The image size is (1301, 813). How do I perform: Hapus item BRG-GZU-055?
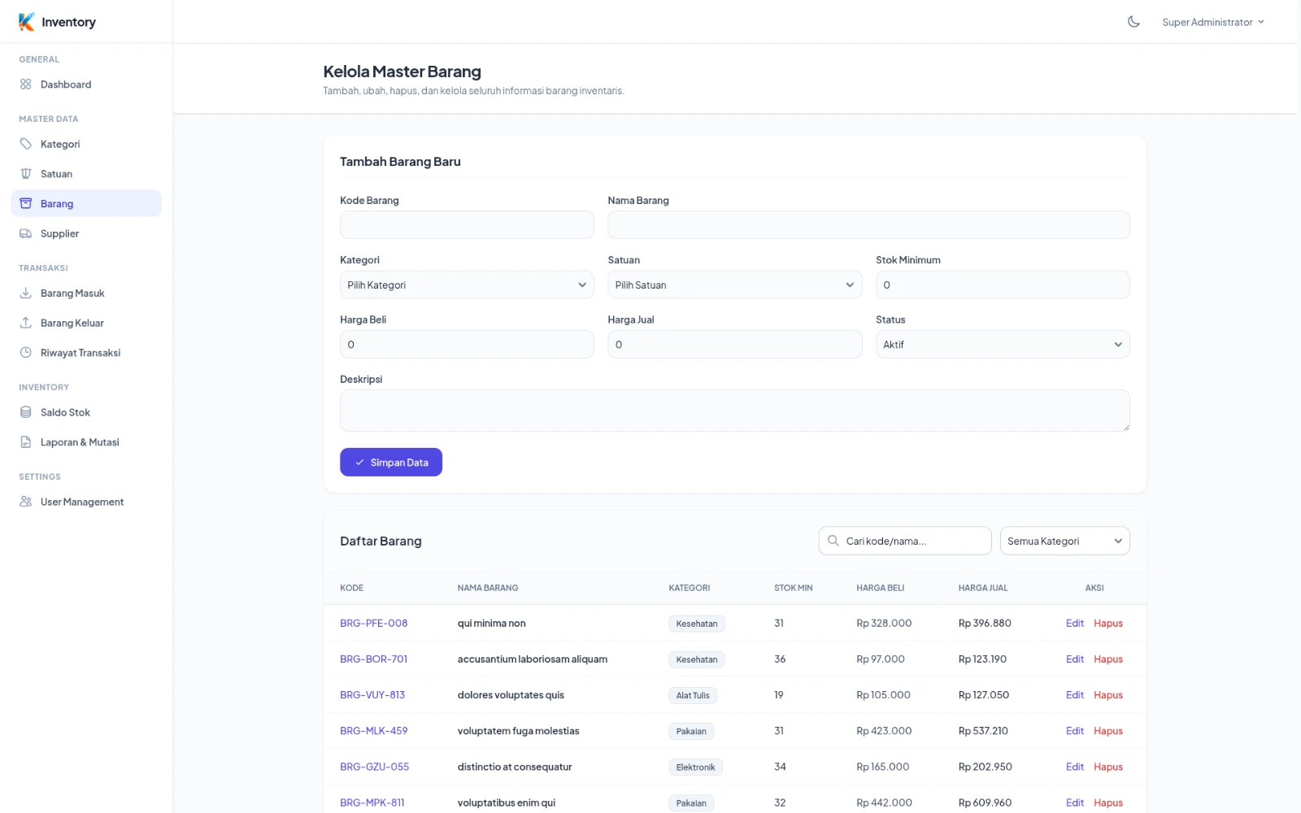[x=1108, y=767]
